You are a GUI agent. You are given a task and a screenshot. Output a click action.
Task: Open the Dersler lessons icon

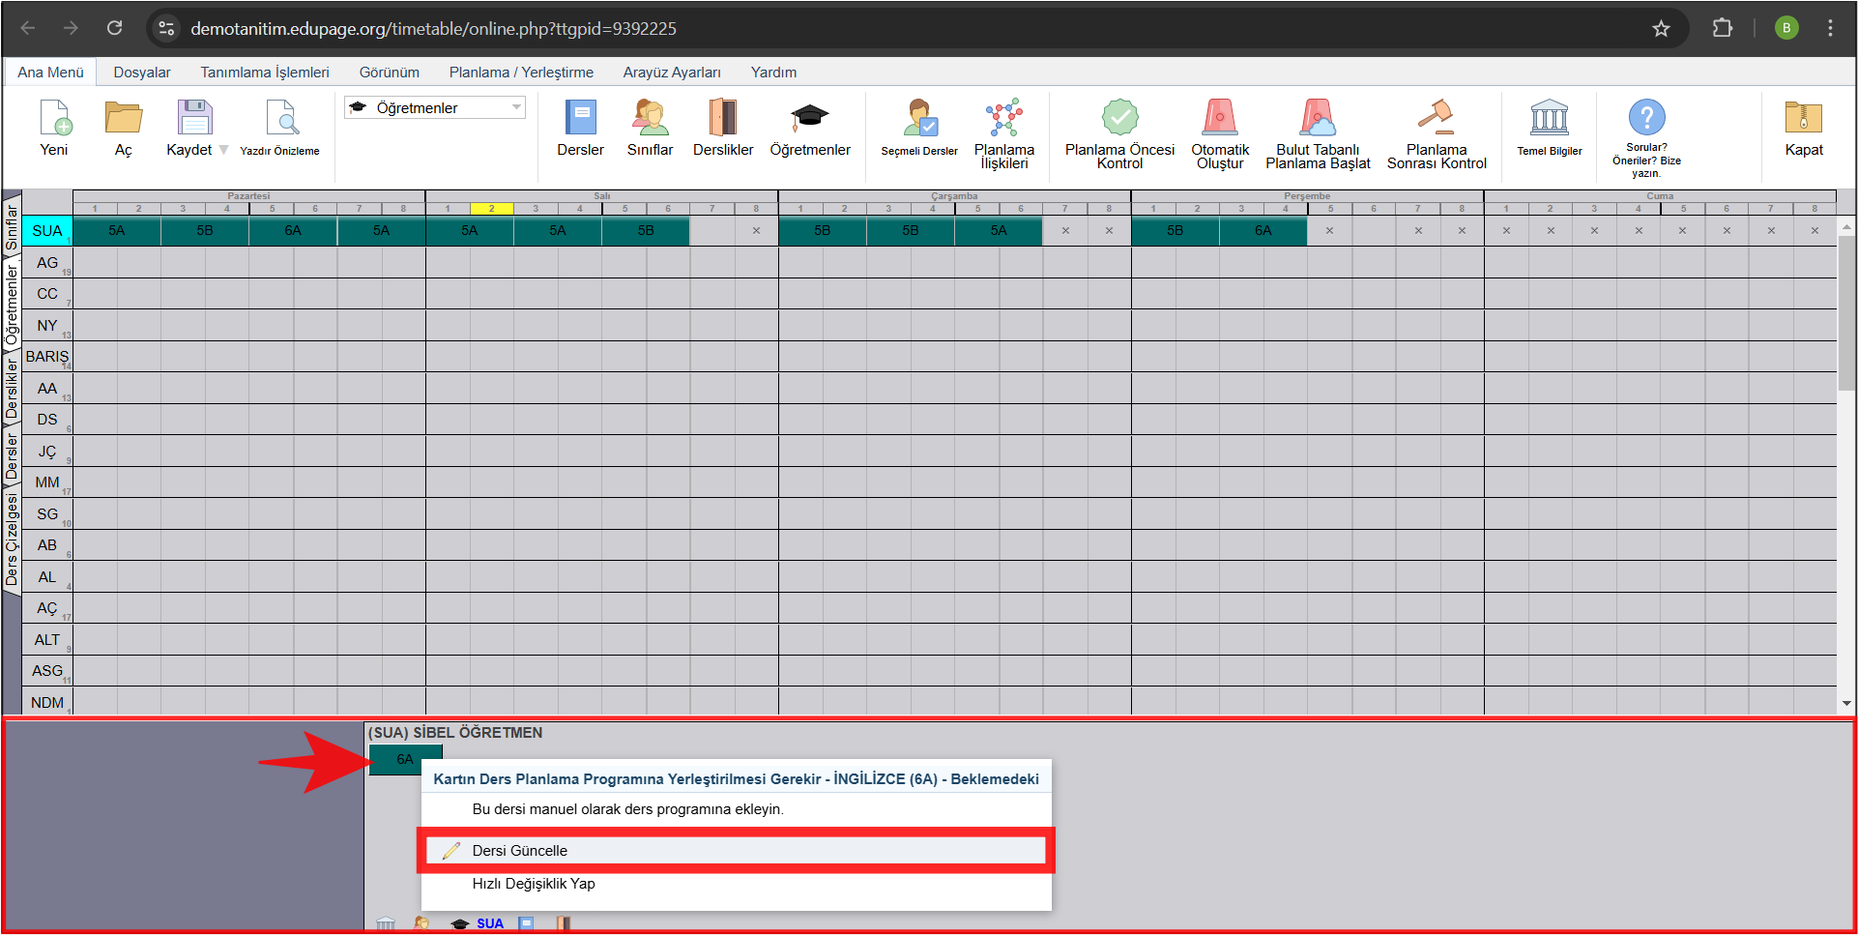click(x=580, y=118)
